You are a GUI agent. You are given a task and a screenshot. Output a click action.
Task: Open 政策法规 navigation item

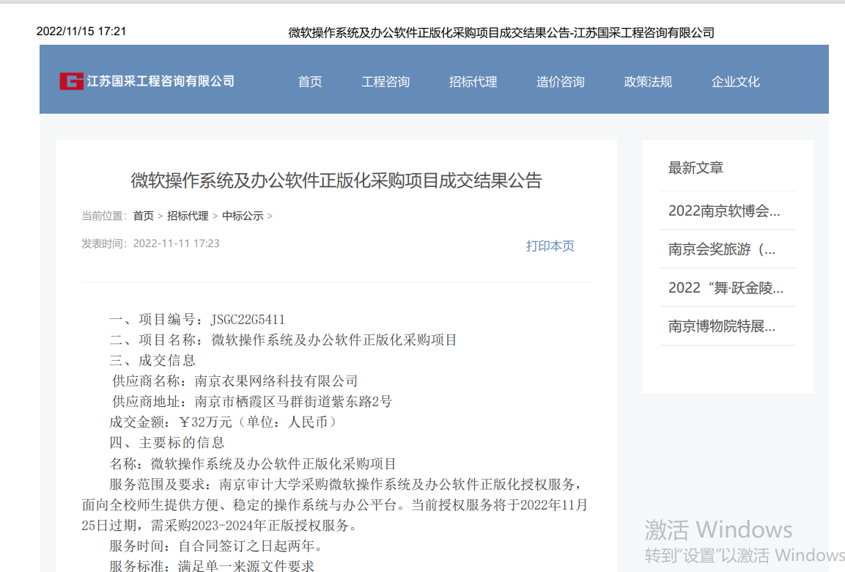tap(648, 82)
